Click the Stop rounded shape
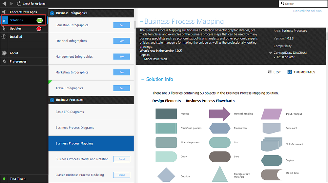This screenshot has height=183, width=328. pos(220,157)
